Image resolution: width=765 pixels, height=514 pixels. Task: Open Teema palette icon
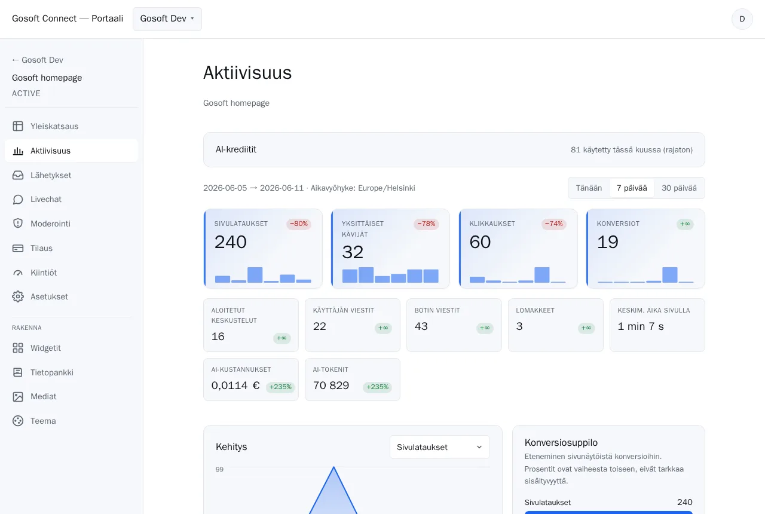pos(18,421)
